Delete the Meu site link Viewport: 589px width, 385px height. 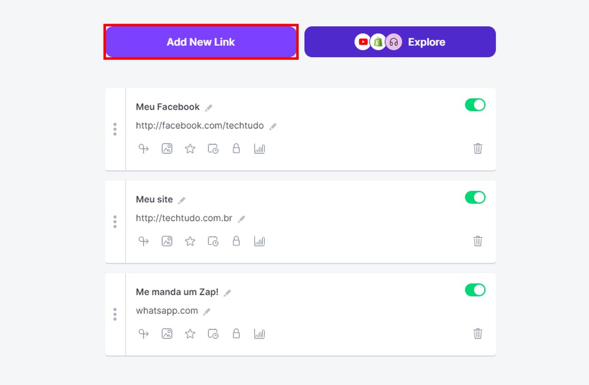[477, 241]
